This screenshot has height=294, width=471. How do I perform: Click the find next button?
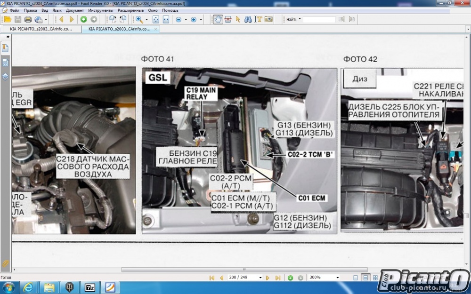coord(352,19)
